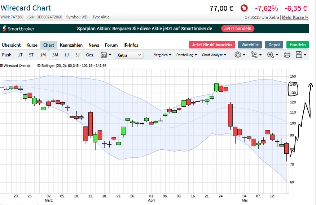The height and width of the screenshot is (205, 316).
Task: Click the green Handeln button
Action: click(x=298, y=44)
